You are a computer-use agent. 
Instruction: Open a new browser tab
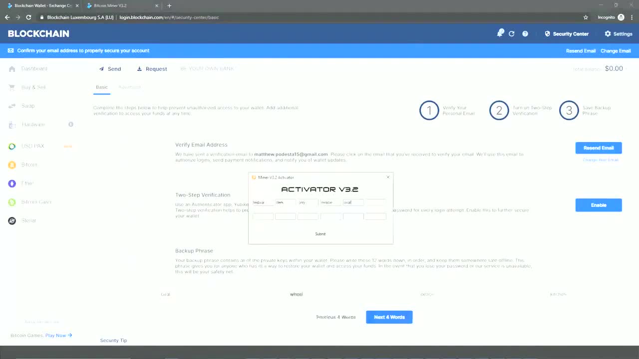(x=169, y=6)
